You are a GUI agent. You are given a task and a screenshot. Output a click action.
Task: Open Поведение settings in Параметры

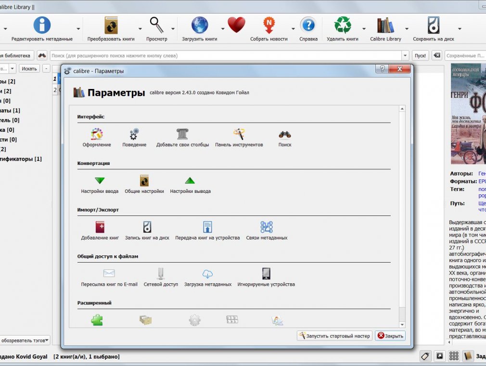coord(134,138)
